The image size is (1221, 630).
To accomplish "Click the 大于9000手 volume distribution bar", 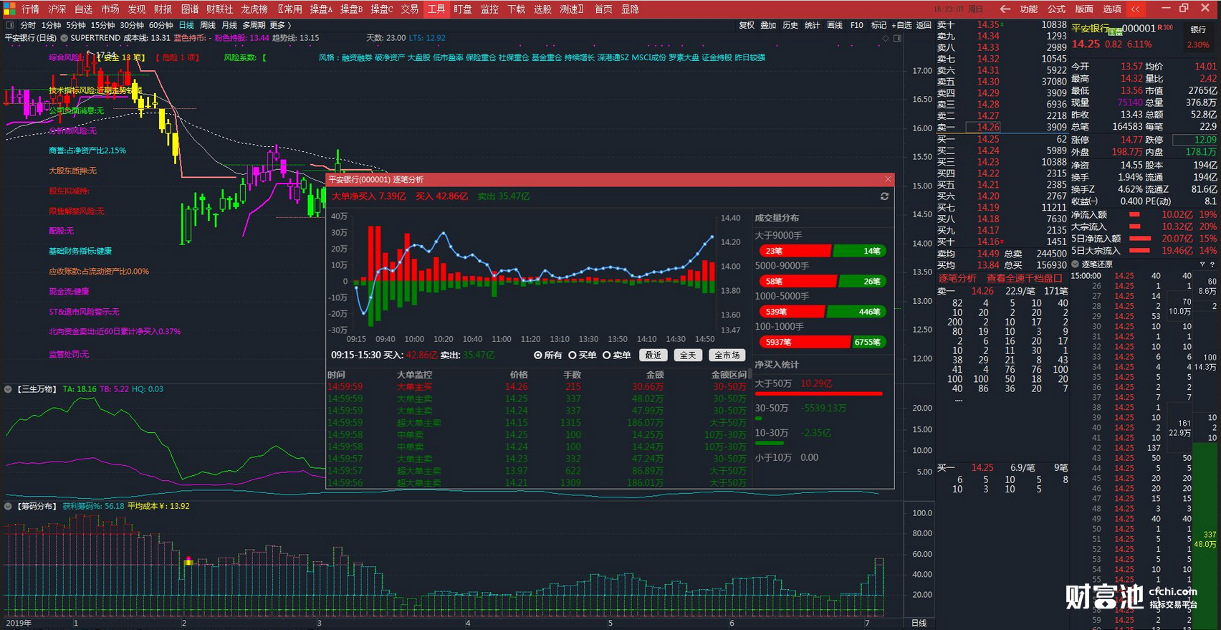I will [x=823, y=251].
